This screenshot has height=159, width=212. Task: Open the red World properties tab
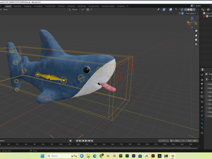[202, 96]
